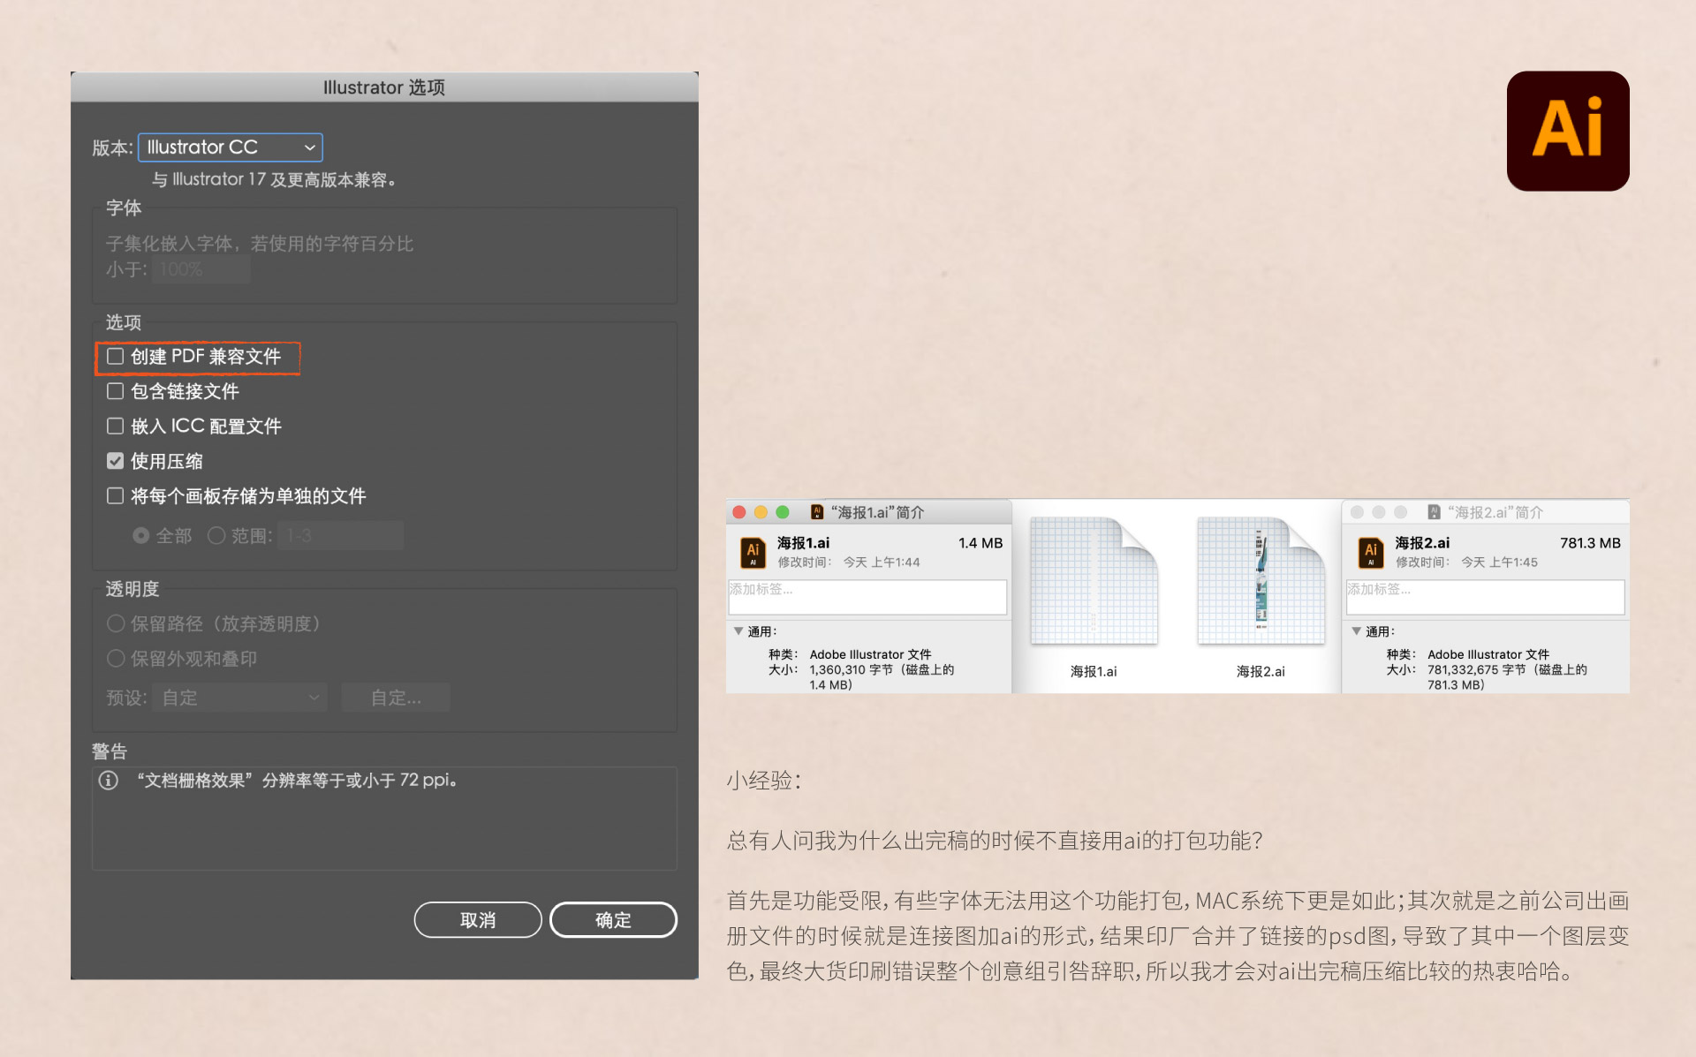Click the Ai file icon beside 海报2.ai
The image size is (1696, 1057).
(x=1370, y=552)
